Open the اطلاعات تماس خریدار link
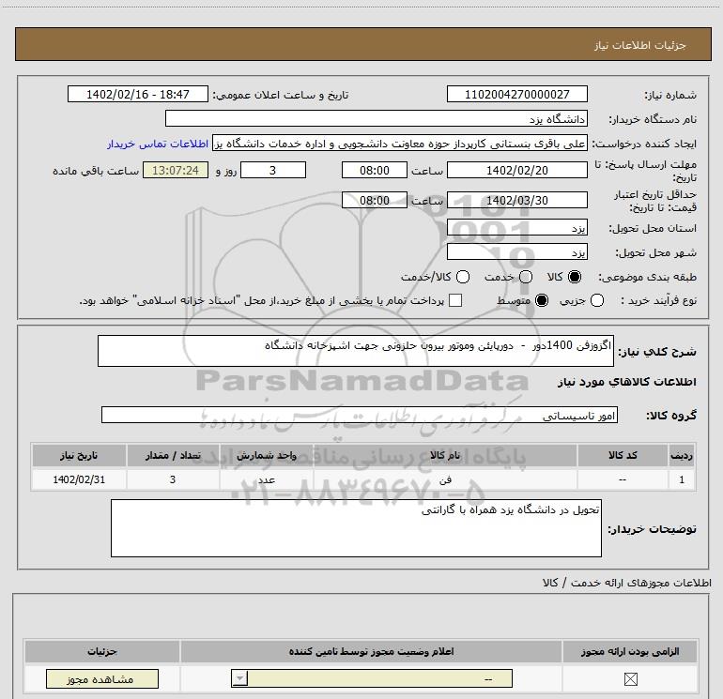723x699 pixels. tap(158, 144)
